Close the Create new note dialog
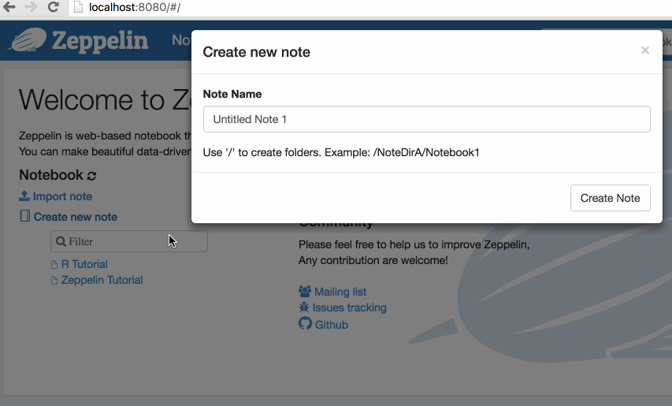 tap(645, 50)
